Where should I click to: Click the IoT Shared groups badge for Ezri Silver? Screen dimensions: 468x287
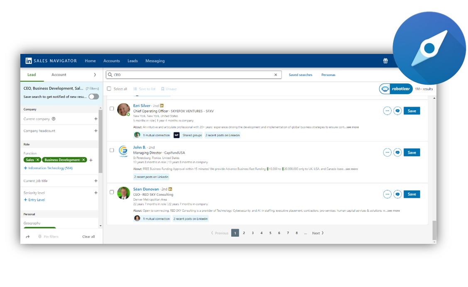[188, 135]
